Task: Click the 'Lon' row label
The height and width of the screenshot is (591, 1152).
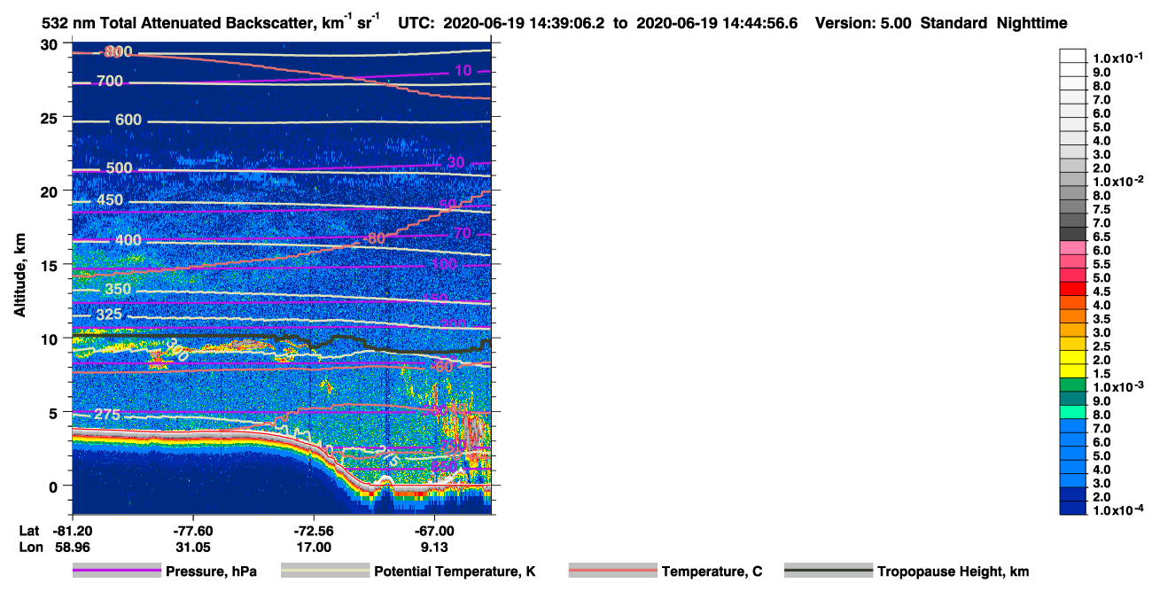Action: [30, 547]
